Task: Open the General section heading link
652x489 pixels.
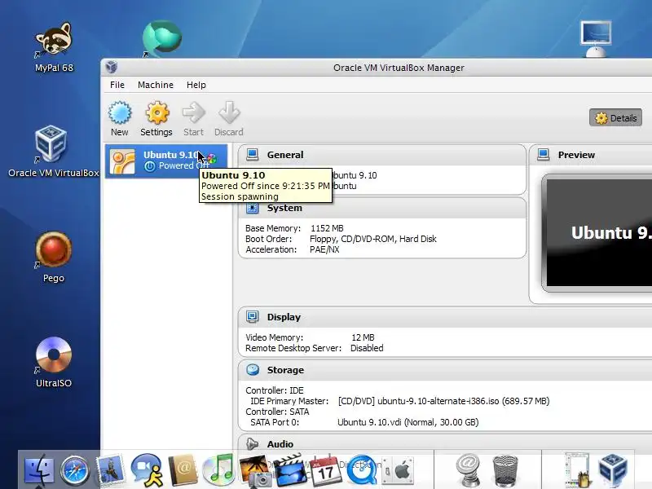Action: [x=285, y=155]
